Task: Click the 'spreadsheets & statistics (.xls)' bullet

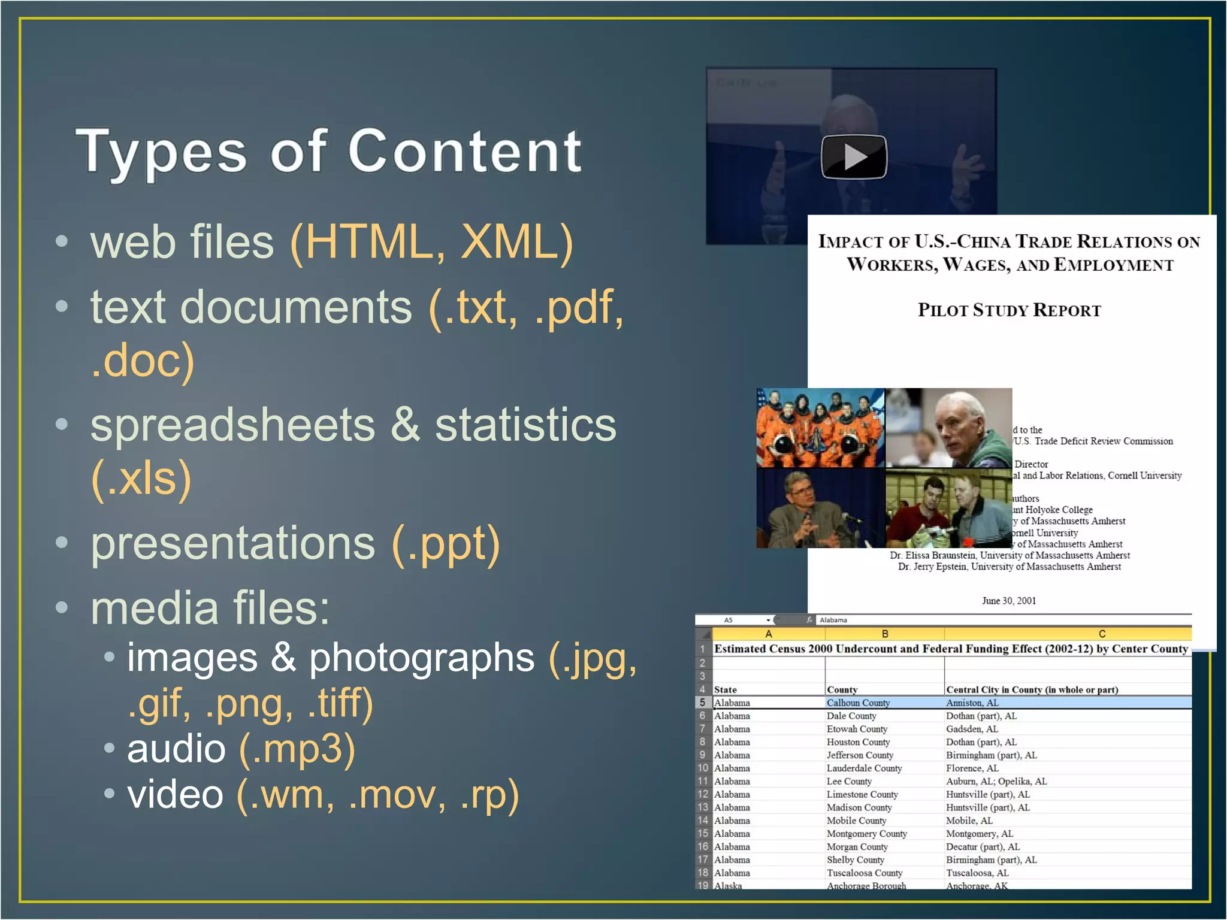Action: click(353, 451)
